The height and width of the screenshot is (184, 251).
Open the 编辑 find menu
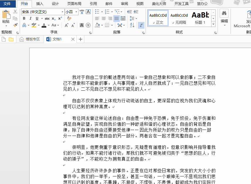224,18
